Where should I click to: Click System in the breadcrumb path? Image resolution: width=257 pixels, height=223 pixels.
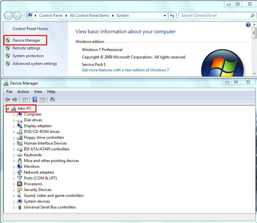tap(123, 15)
